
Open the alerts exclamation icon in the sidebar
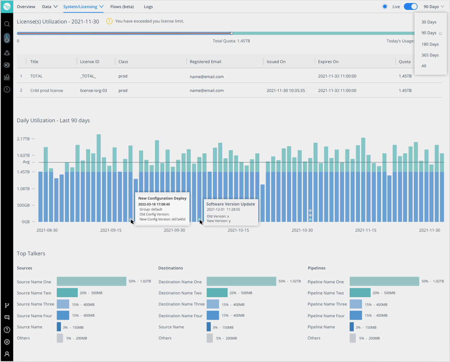(7, 89)
